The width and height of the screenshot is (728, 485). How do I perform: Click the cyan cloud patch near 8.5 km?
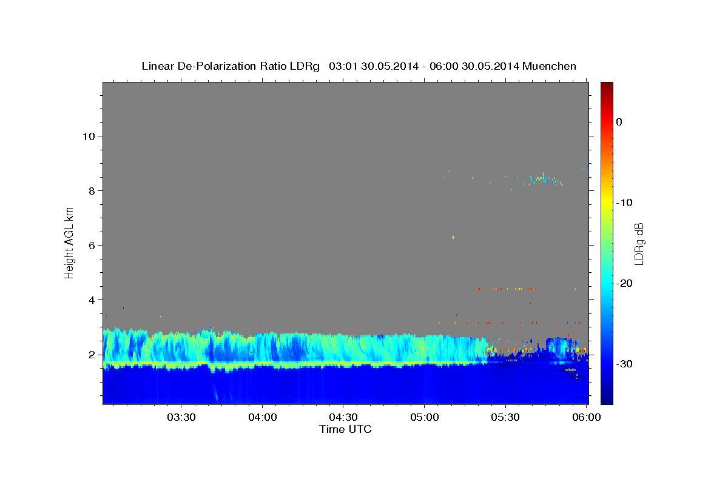(542, 179)
